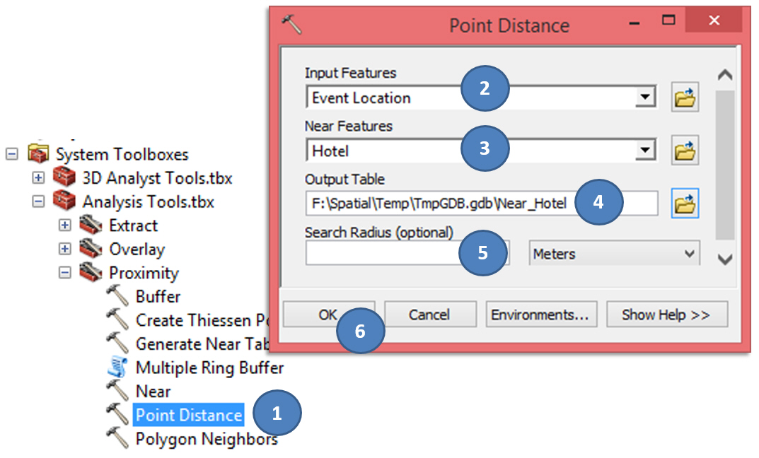Browse for Near Features with folder icon
759x458 pixels.
685,151
